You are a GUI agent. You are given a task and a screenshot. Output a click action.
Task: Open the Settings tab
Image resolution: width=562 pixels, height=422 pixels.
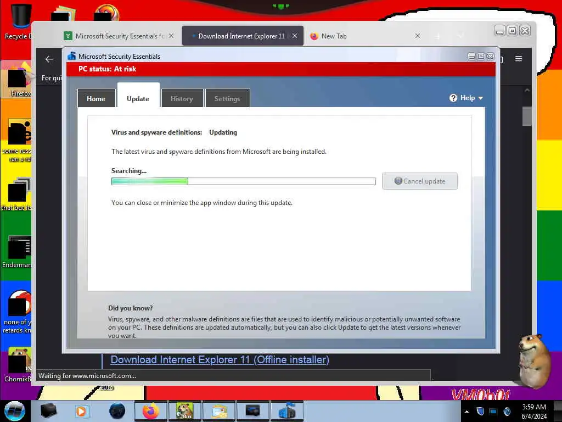point(227,98)
